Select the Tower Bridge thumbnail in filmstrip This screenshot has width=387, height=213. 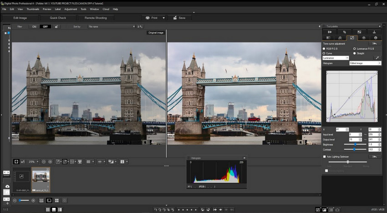[x=41, y=180]
